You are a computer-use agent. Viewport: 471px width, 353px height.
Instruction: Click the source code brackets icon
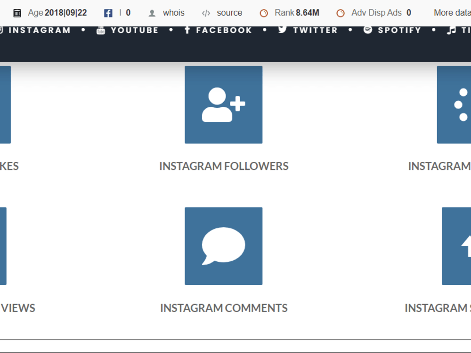pyautogui.click(x=206, y=13)
